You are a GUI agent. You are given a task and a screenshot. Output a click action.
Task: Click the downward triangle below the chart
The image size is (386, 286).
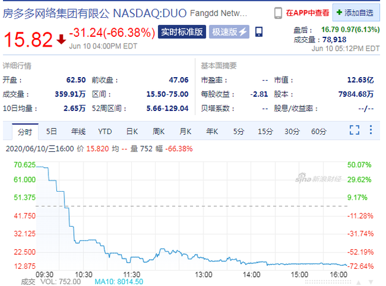371,282
